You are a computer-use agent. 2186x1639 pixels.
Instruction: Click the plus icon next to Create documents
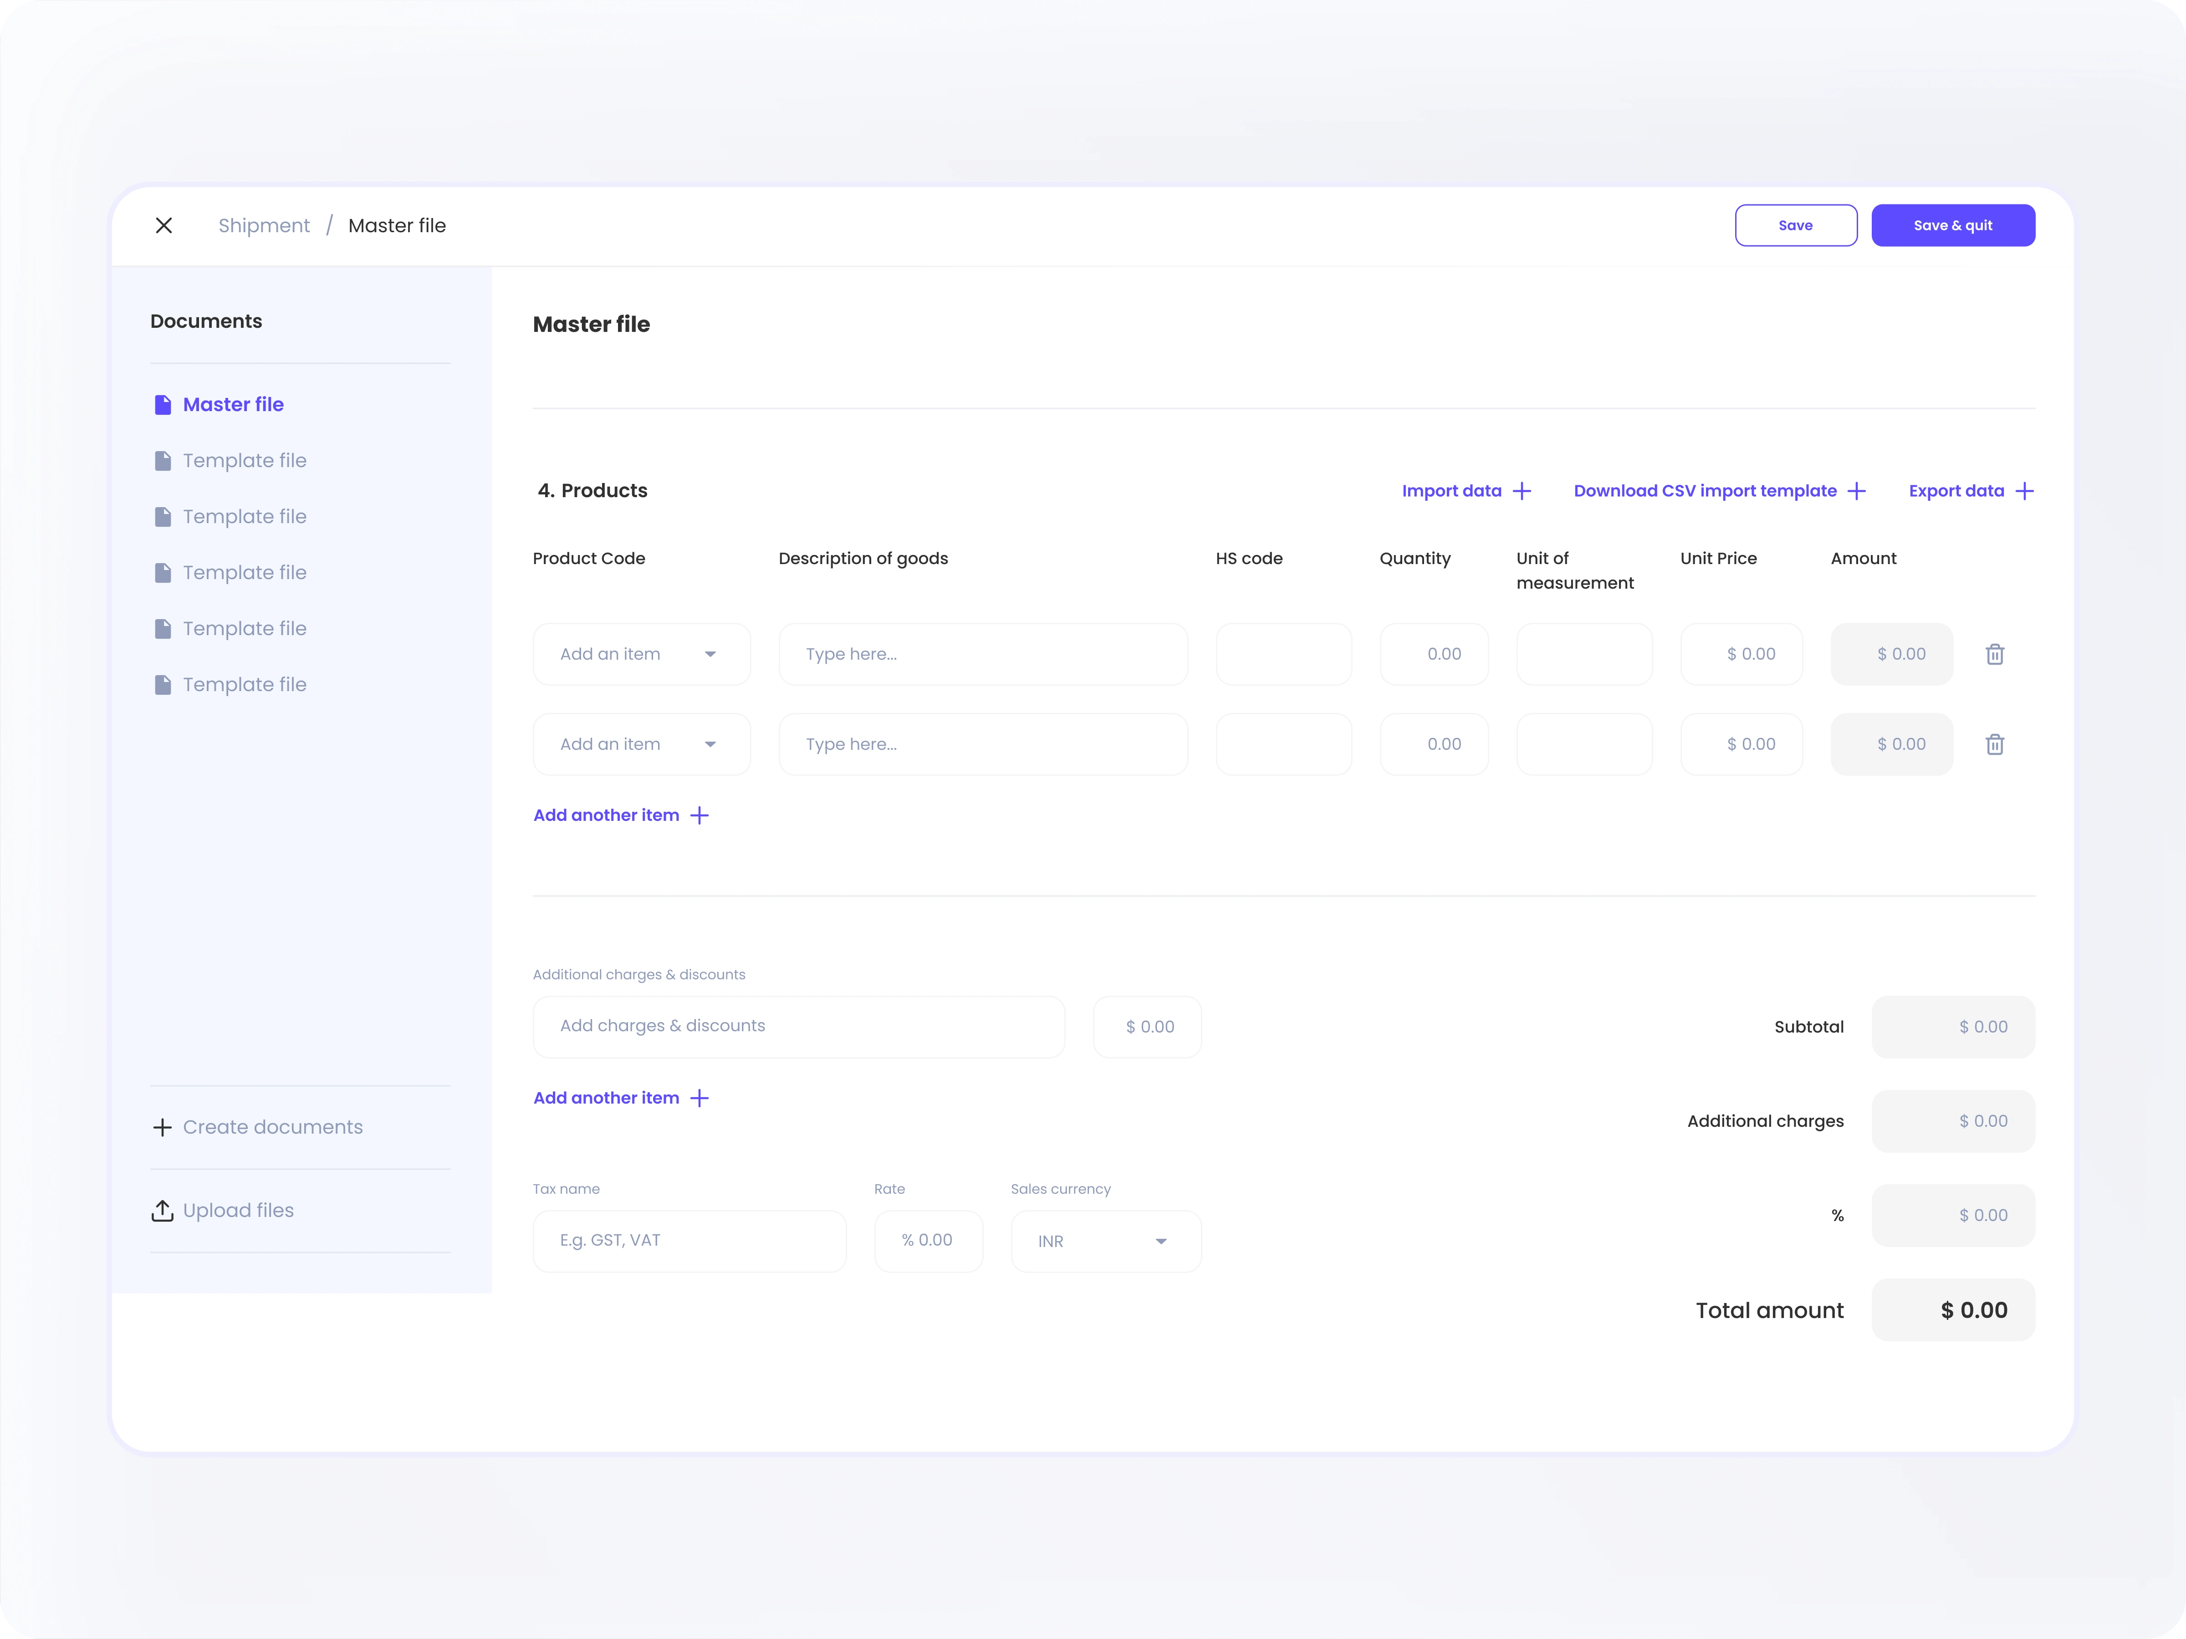163,1126
